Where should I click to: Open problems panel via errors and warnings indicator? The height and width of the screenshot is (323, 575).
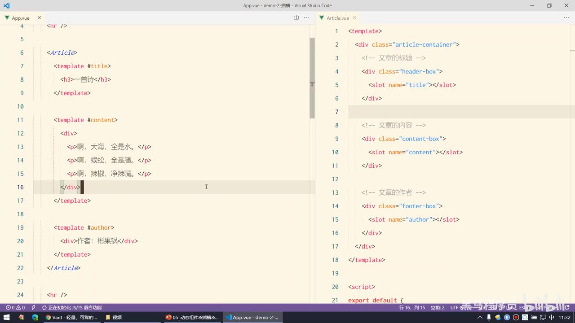(15, 308)
